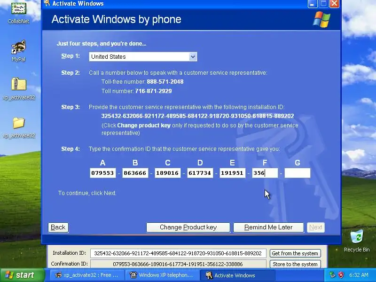376x282 pixels.
Task: Click the Installation ID text field
Action: pyautogui.click(x=178, y=253)
